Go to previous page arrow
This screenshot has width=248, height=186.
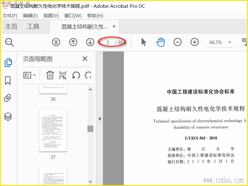[73, 42]
